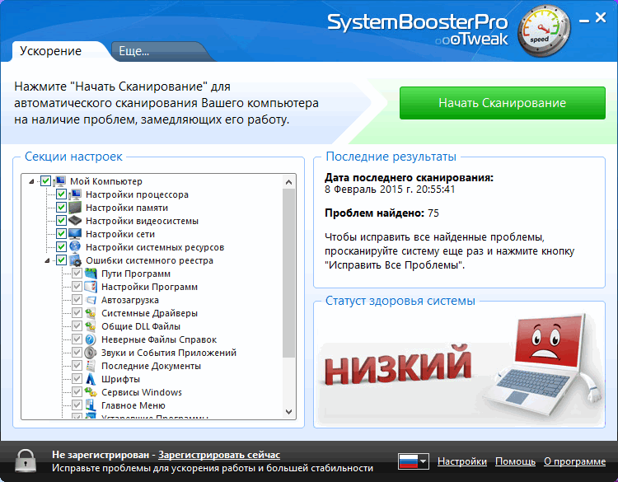Click the padlock registration icon
The image size is (618, 482).
pos(26,461)
